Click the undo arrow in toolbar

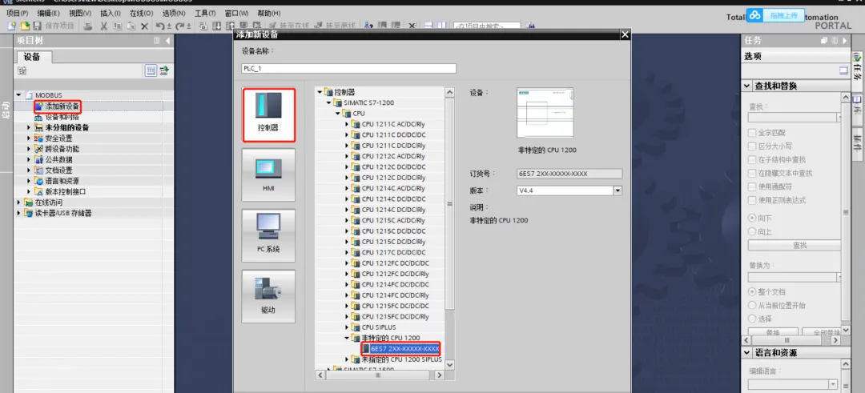coord(160,26)
